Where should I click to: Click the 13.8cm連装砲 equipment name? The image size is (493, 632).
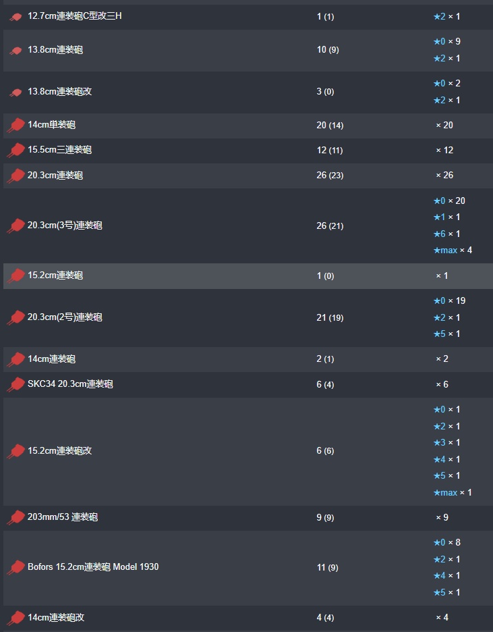(55, 50)
